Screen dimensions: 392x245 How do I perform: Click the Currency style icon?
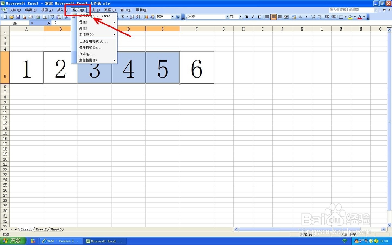pos(294,17)
